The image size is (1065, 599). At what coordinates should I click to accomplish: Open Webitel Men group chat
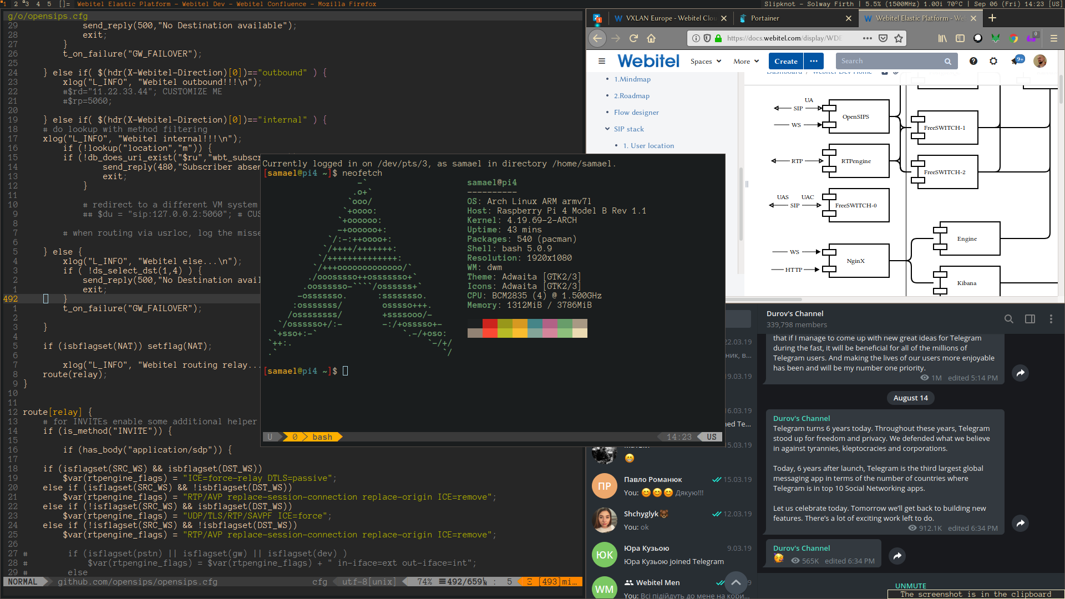tap(672, 587)
